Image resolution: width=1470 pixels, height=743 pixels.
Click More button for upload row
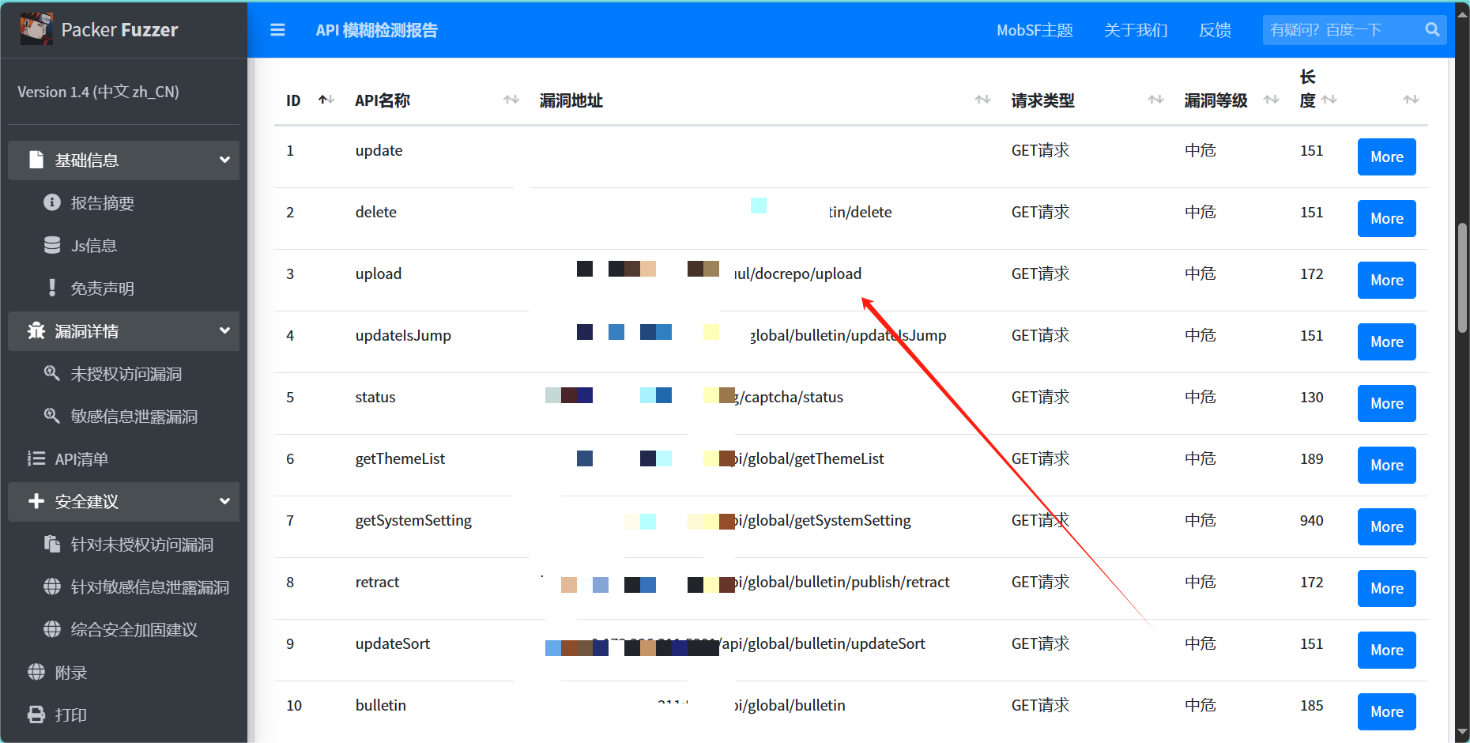coord(1386,280)
